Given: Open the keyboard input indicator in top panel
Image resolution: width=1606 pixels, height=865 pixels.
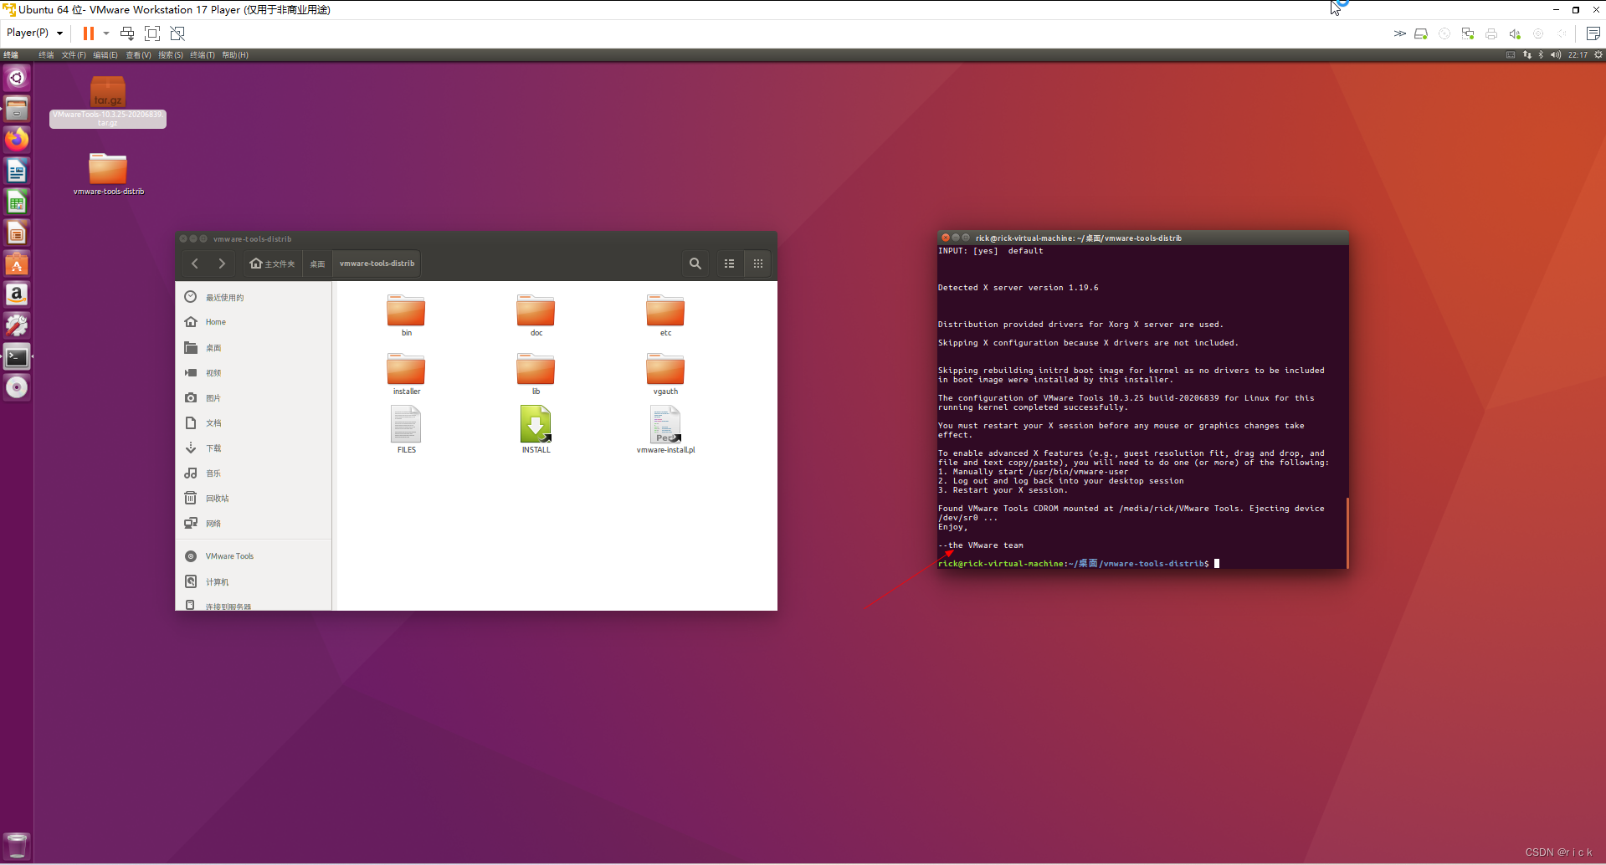Looking at the screenshot, I should pyautogui.click(x=1511, y=54).
